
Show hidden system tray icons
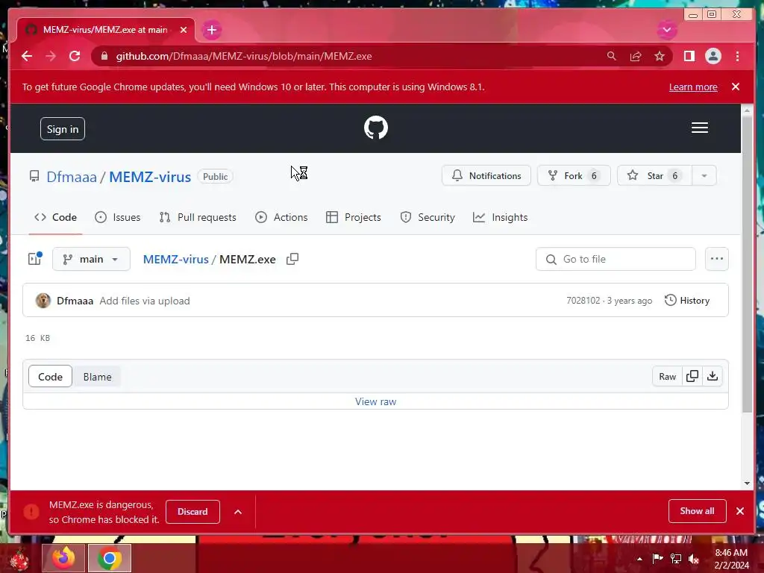point(639,559)
